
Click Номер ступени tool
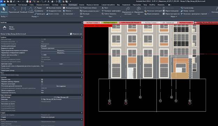click(187, 11)
